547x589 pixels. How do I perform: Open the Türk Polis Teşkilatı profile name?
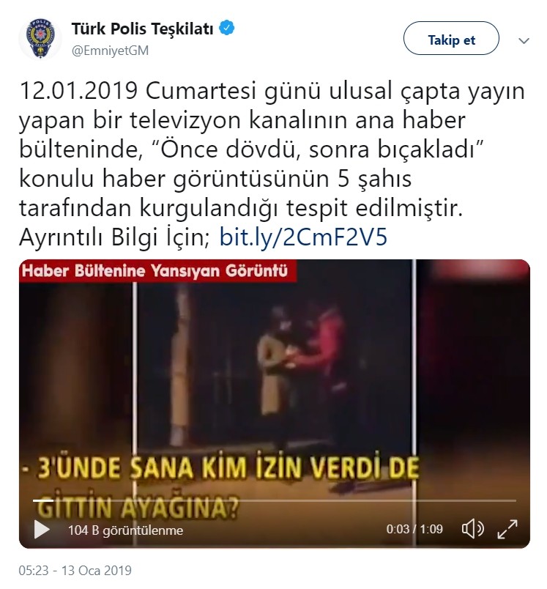pos(142,29)
